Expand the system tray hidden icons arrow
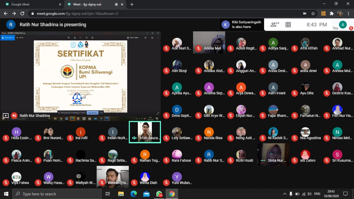This screenshot has height=199, width=354. pos(285,194)
